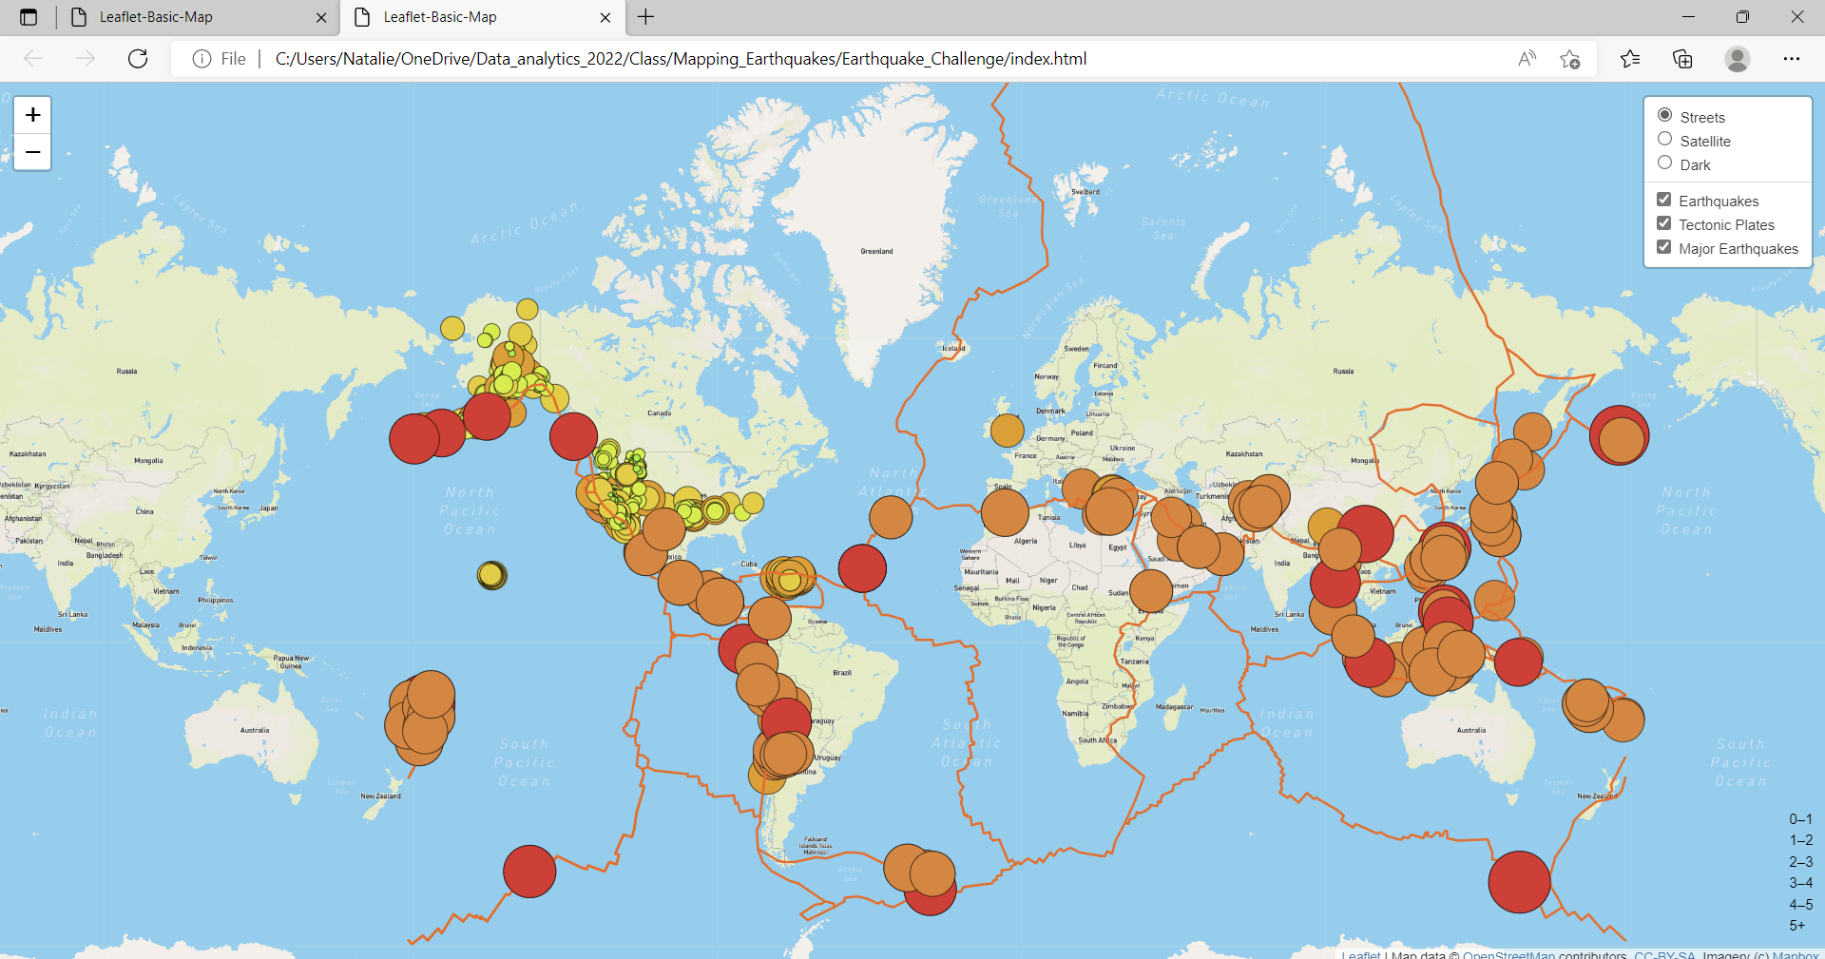Zoom in using the map plus control
This screenshot has height=959, width=1825.
click(31, 114)
